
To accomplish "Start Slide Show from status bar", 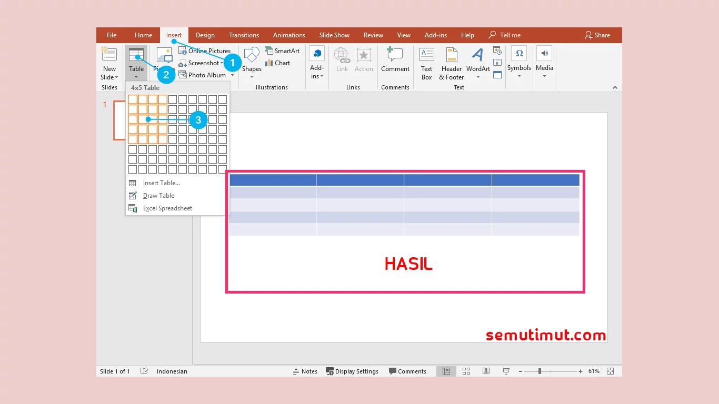I will [506, 371].
